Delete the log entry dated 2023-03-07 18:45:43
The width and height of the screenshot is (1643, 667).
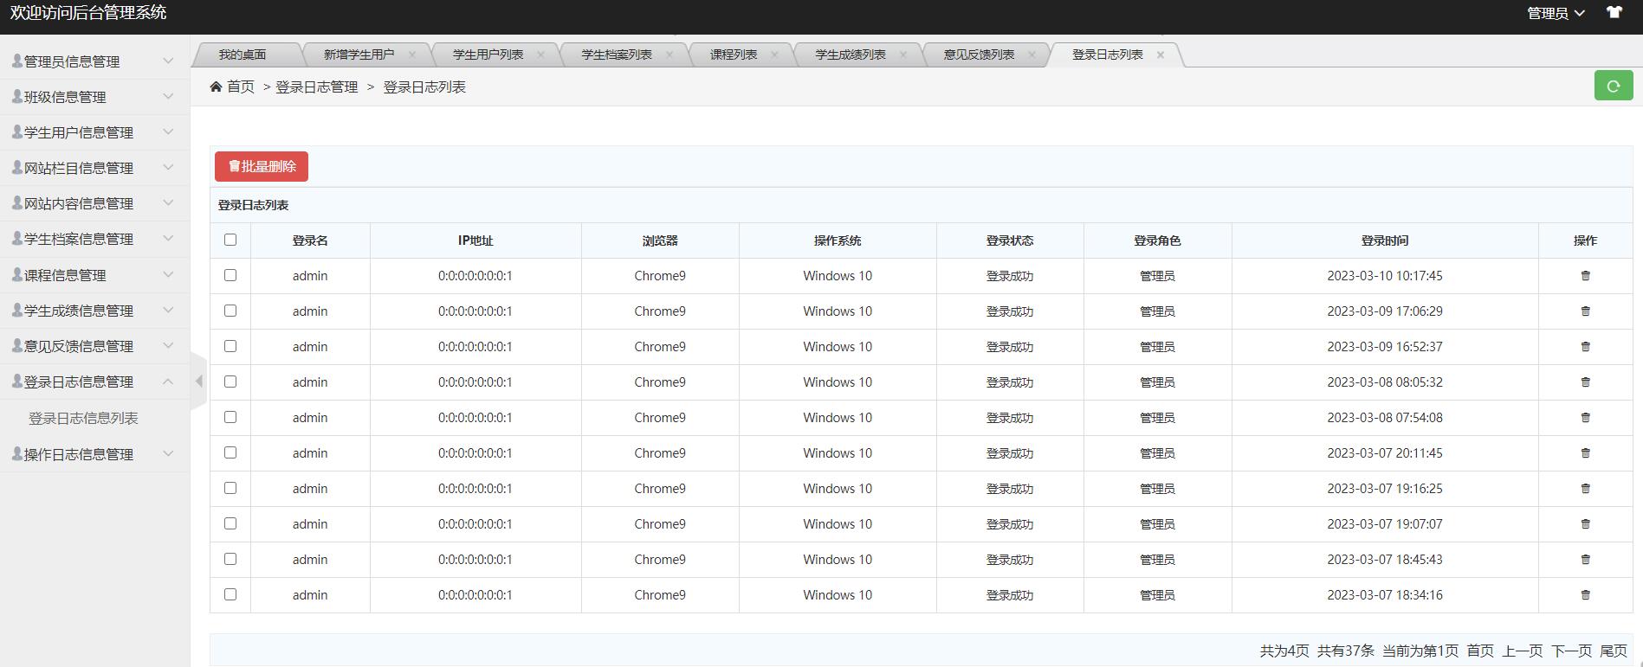click(1586, 560)
